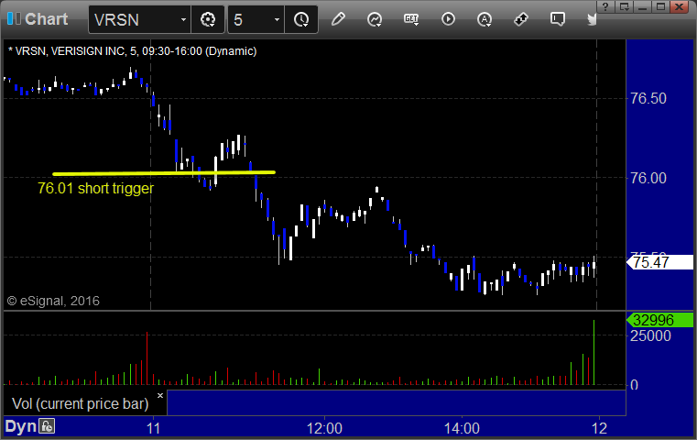
Task: Click the help question mark button
Action: pos(605,6)
